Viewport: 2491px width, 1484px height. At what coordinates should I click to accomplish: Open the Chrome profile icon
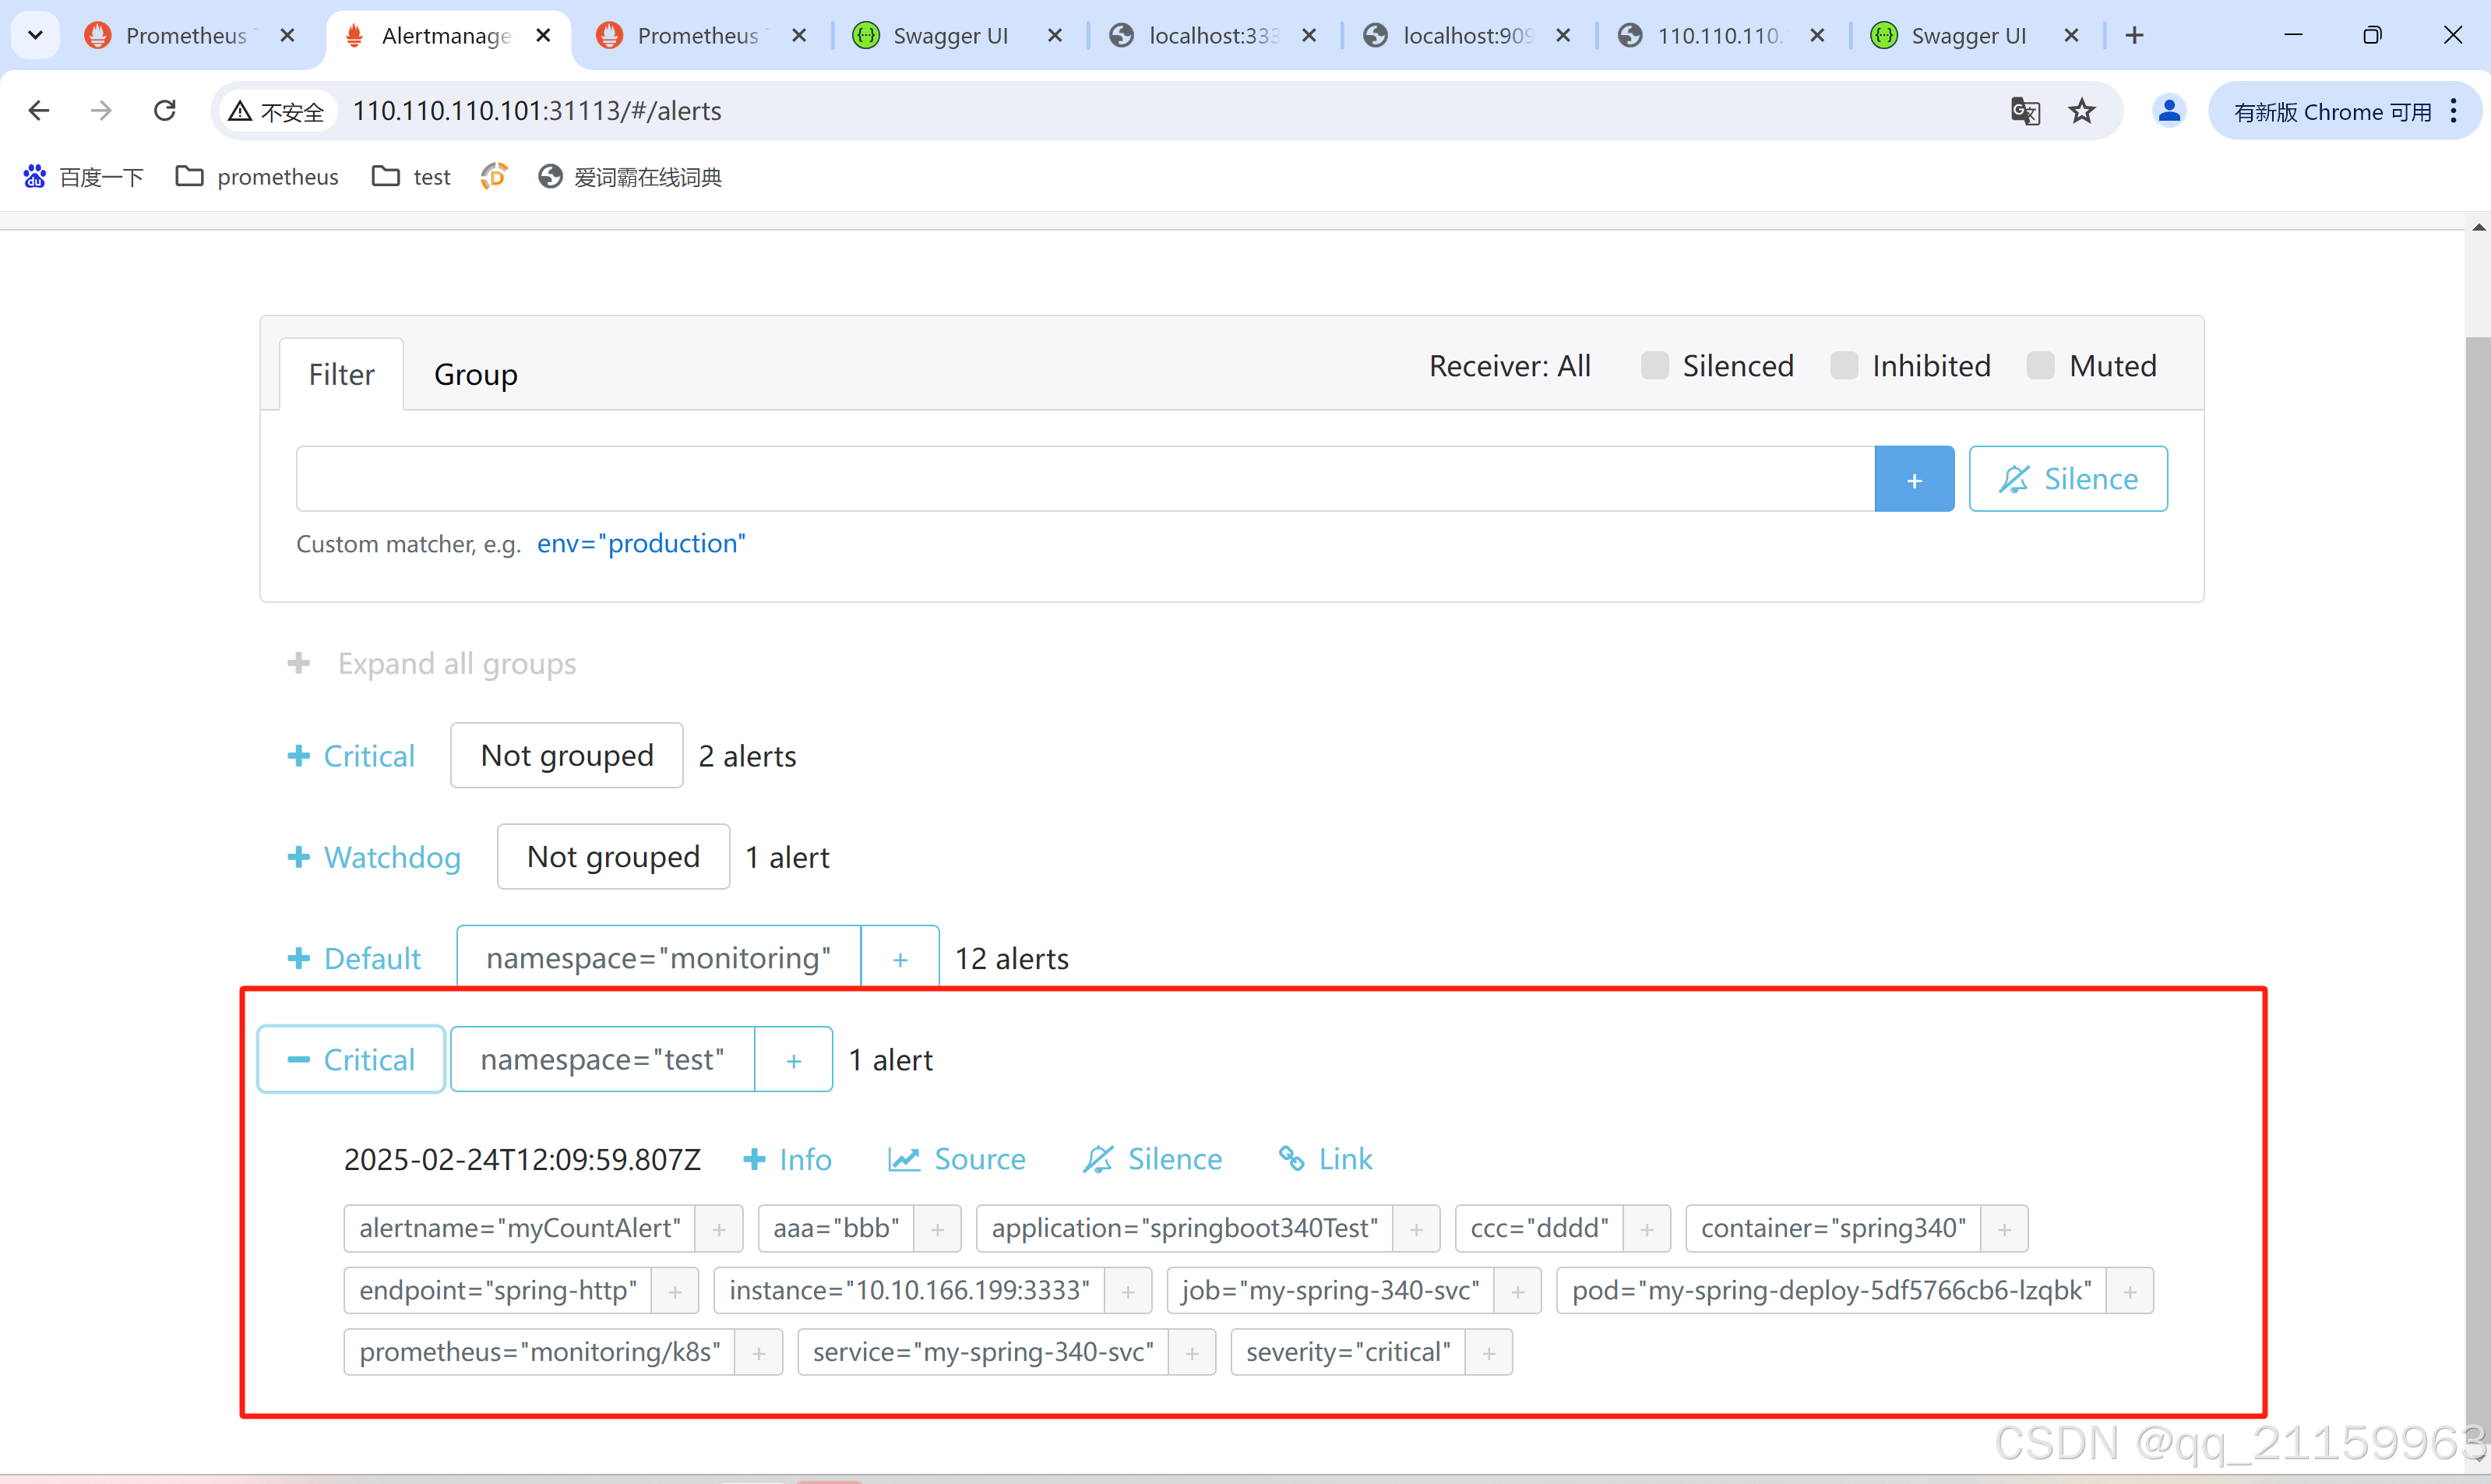(x=2169, y=110)
